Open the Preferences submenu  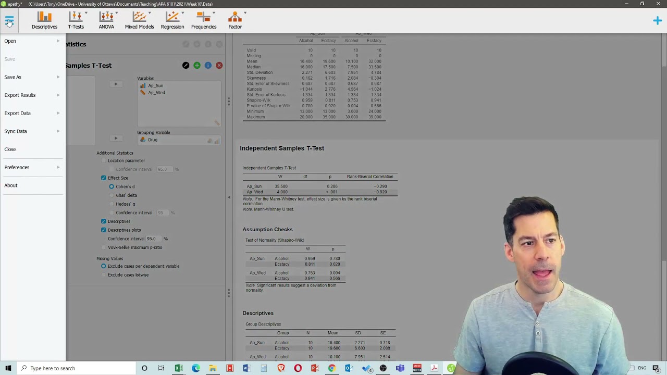pyautogui.click(x=32, y=167)
